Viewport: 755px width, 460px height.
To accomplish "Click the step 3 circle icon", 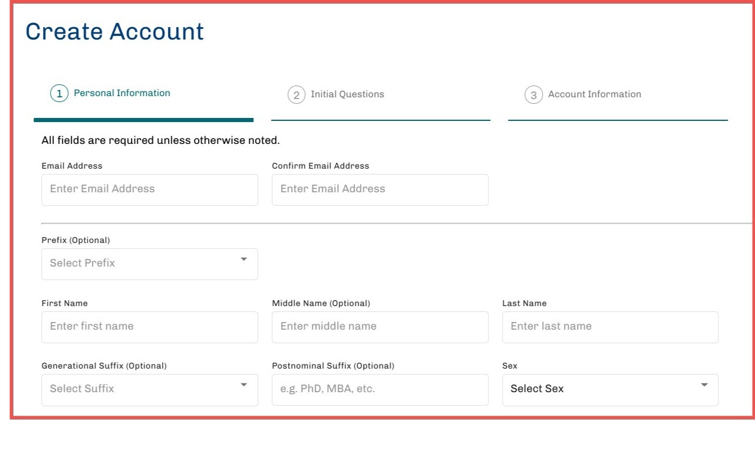I will click(533, 95).
